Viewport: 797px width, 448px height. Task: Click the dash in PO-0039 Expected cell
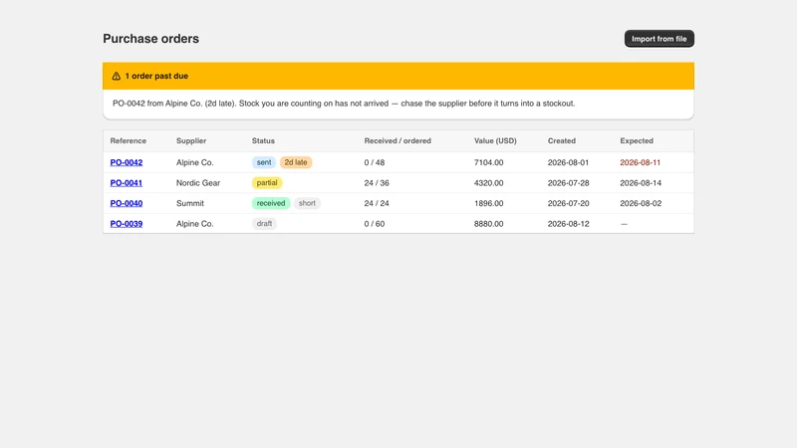624,223
